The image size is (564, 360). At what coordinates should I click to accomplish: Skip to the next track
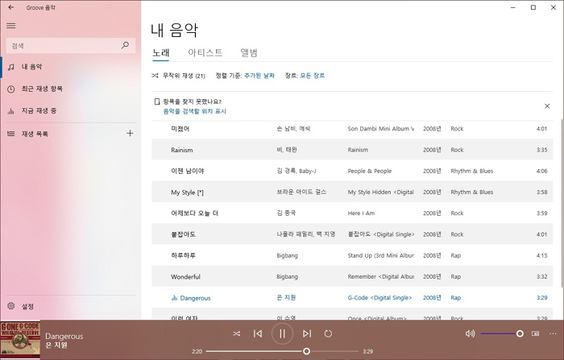pyautogui.click(x=306, y=333)
